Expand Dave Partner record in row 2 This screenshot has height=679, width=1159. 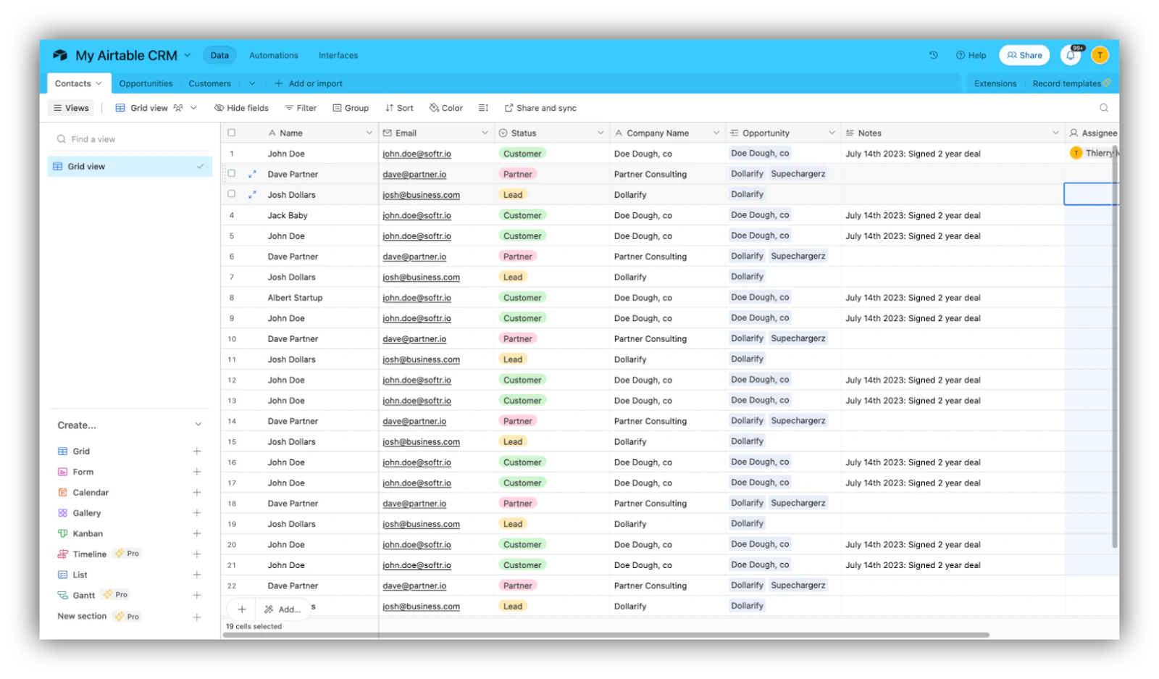pos(252,174)
